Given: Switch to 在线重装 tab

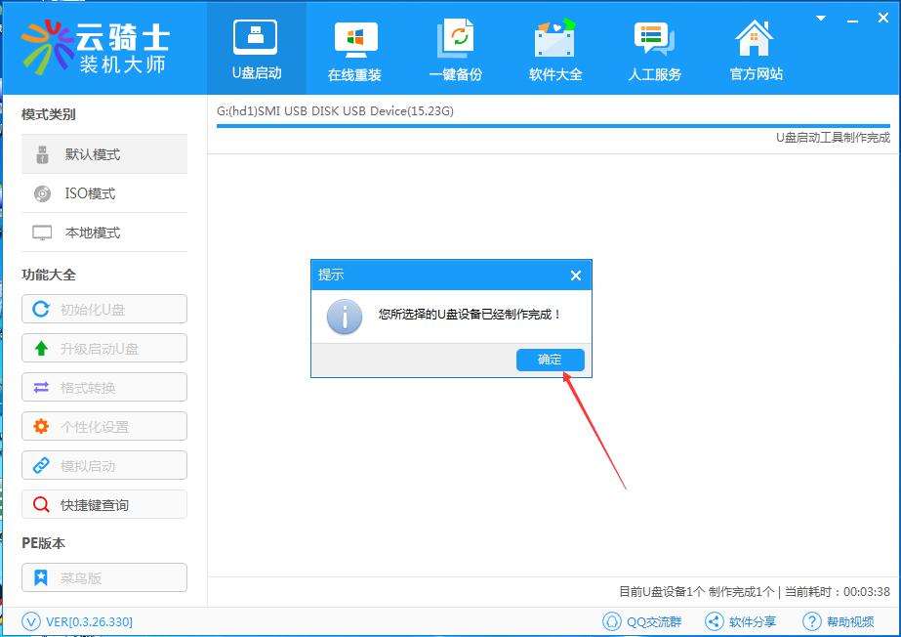Looking at the screenshot, I should (x=355, y=49).
